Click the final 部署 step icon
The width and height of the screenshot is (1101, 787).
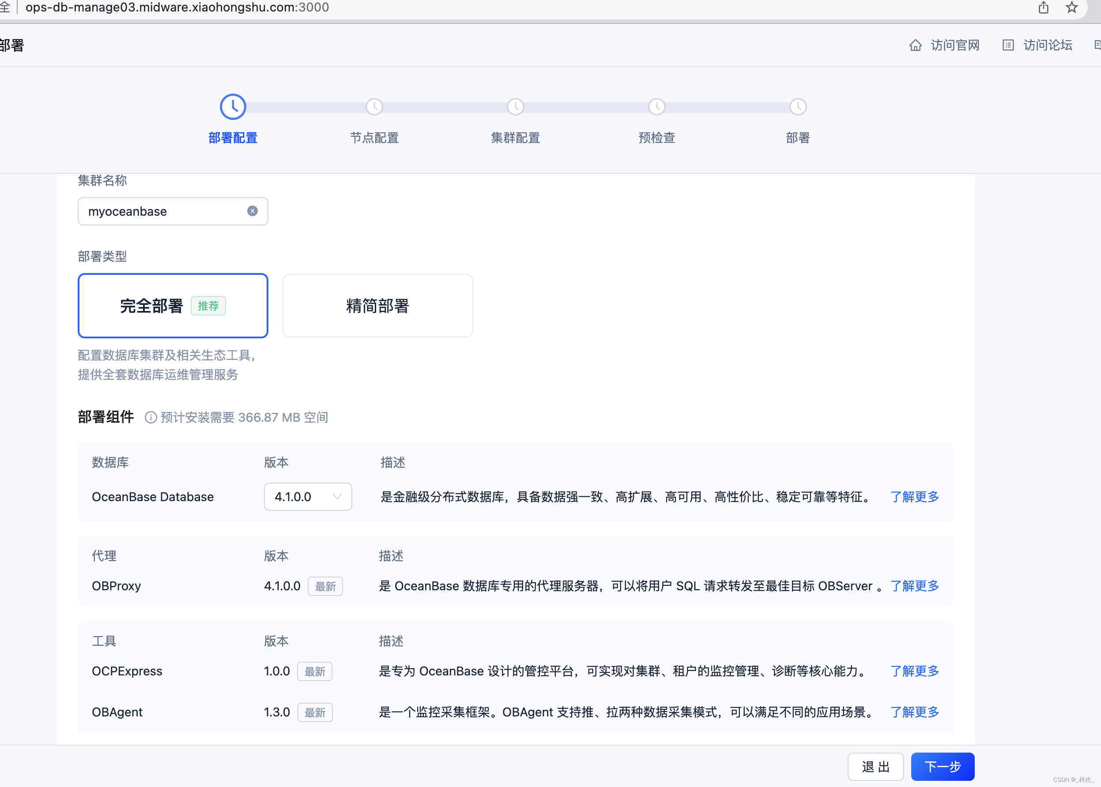pyautogui.click(x=798, y=107)
